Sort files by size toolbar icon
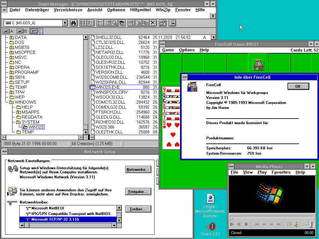Screen dimensions: 319x239 (x=115, y=23)
